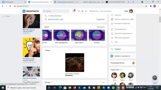The width and height of the screenshot is (161, 90).
Task: Open the Отзывы menu tile
Action: [97, 35]
